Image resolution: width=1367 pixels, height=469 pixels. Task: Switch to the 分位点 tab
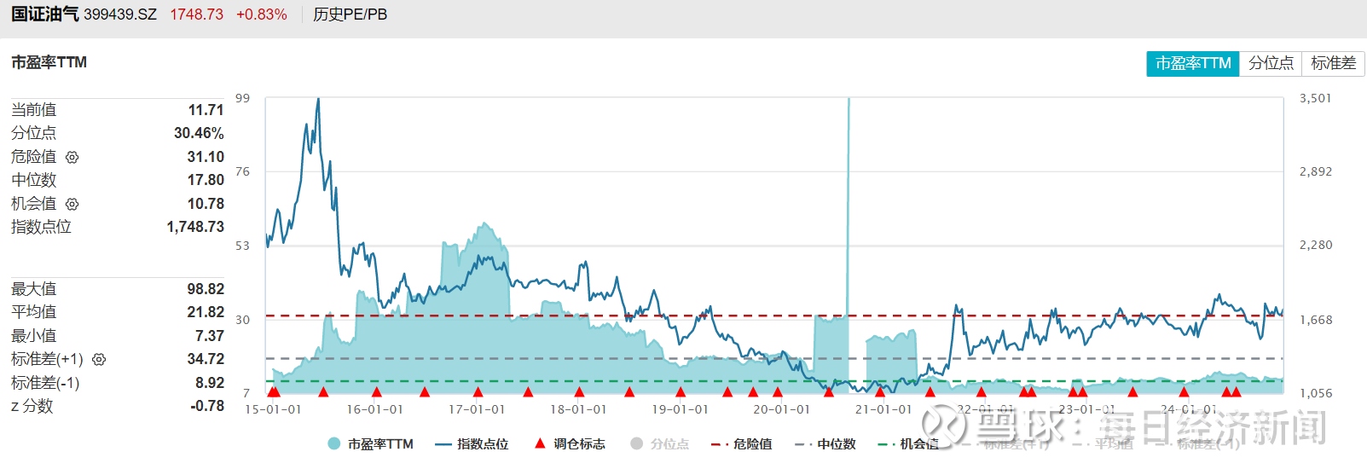[1271, 63]
